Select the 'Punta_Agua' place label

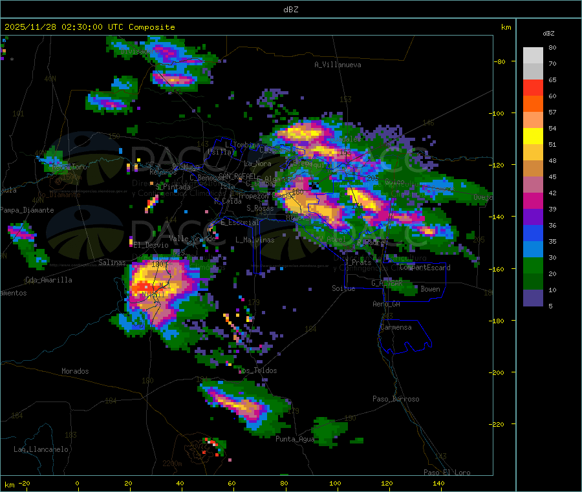[295, 439]
